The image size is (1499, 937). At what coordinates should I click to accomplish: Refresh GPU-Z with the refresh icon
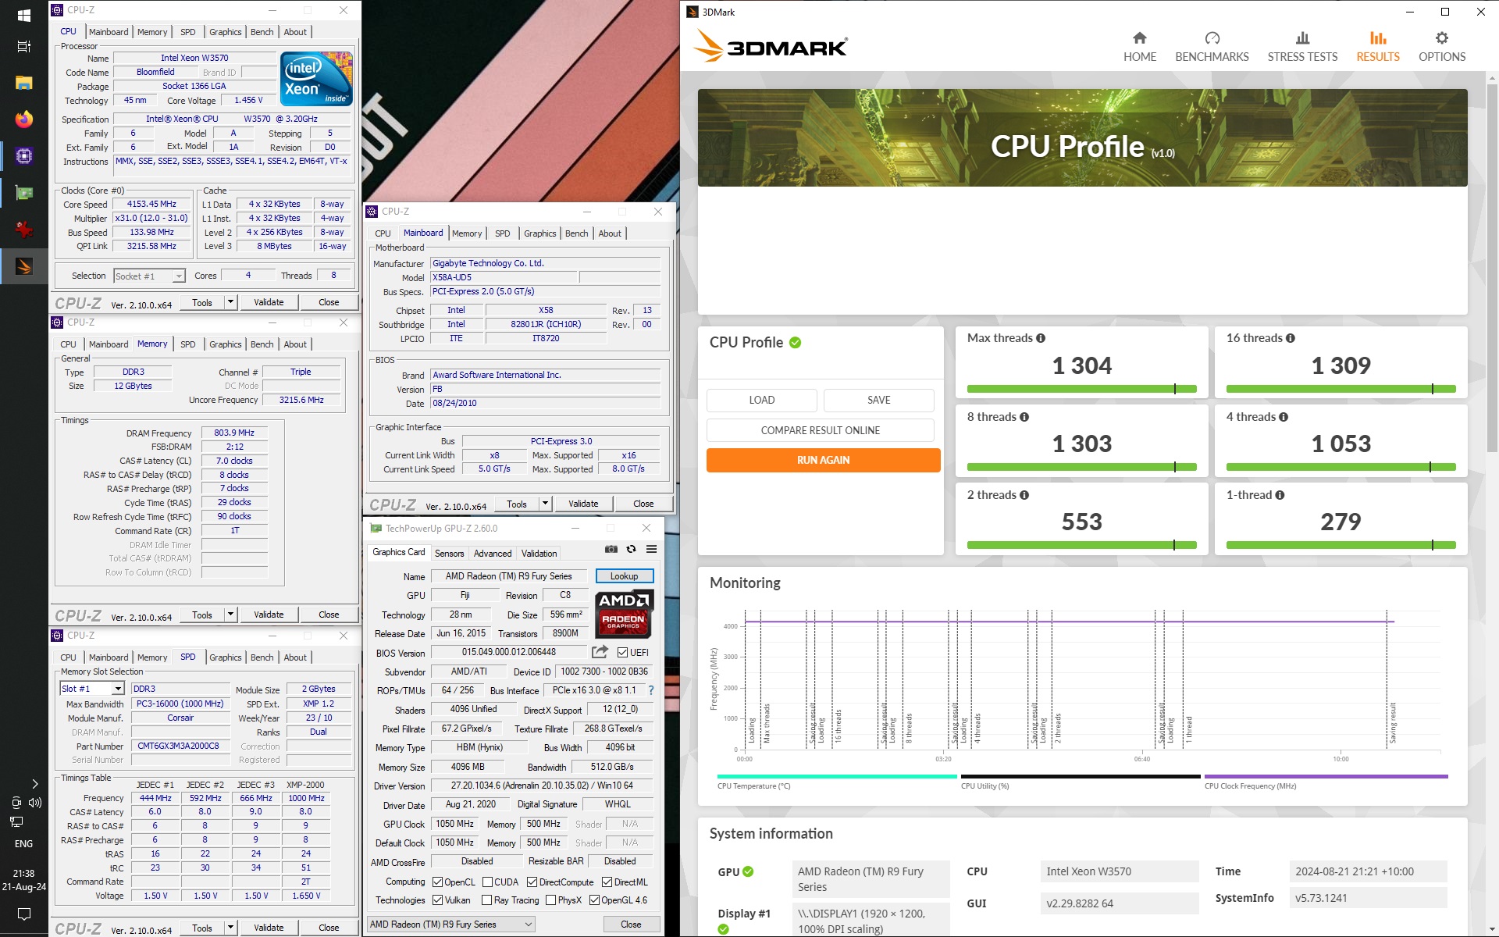pyautogui.click(x=631, y=549)
